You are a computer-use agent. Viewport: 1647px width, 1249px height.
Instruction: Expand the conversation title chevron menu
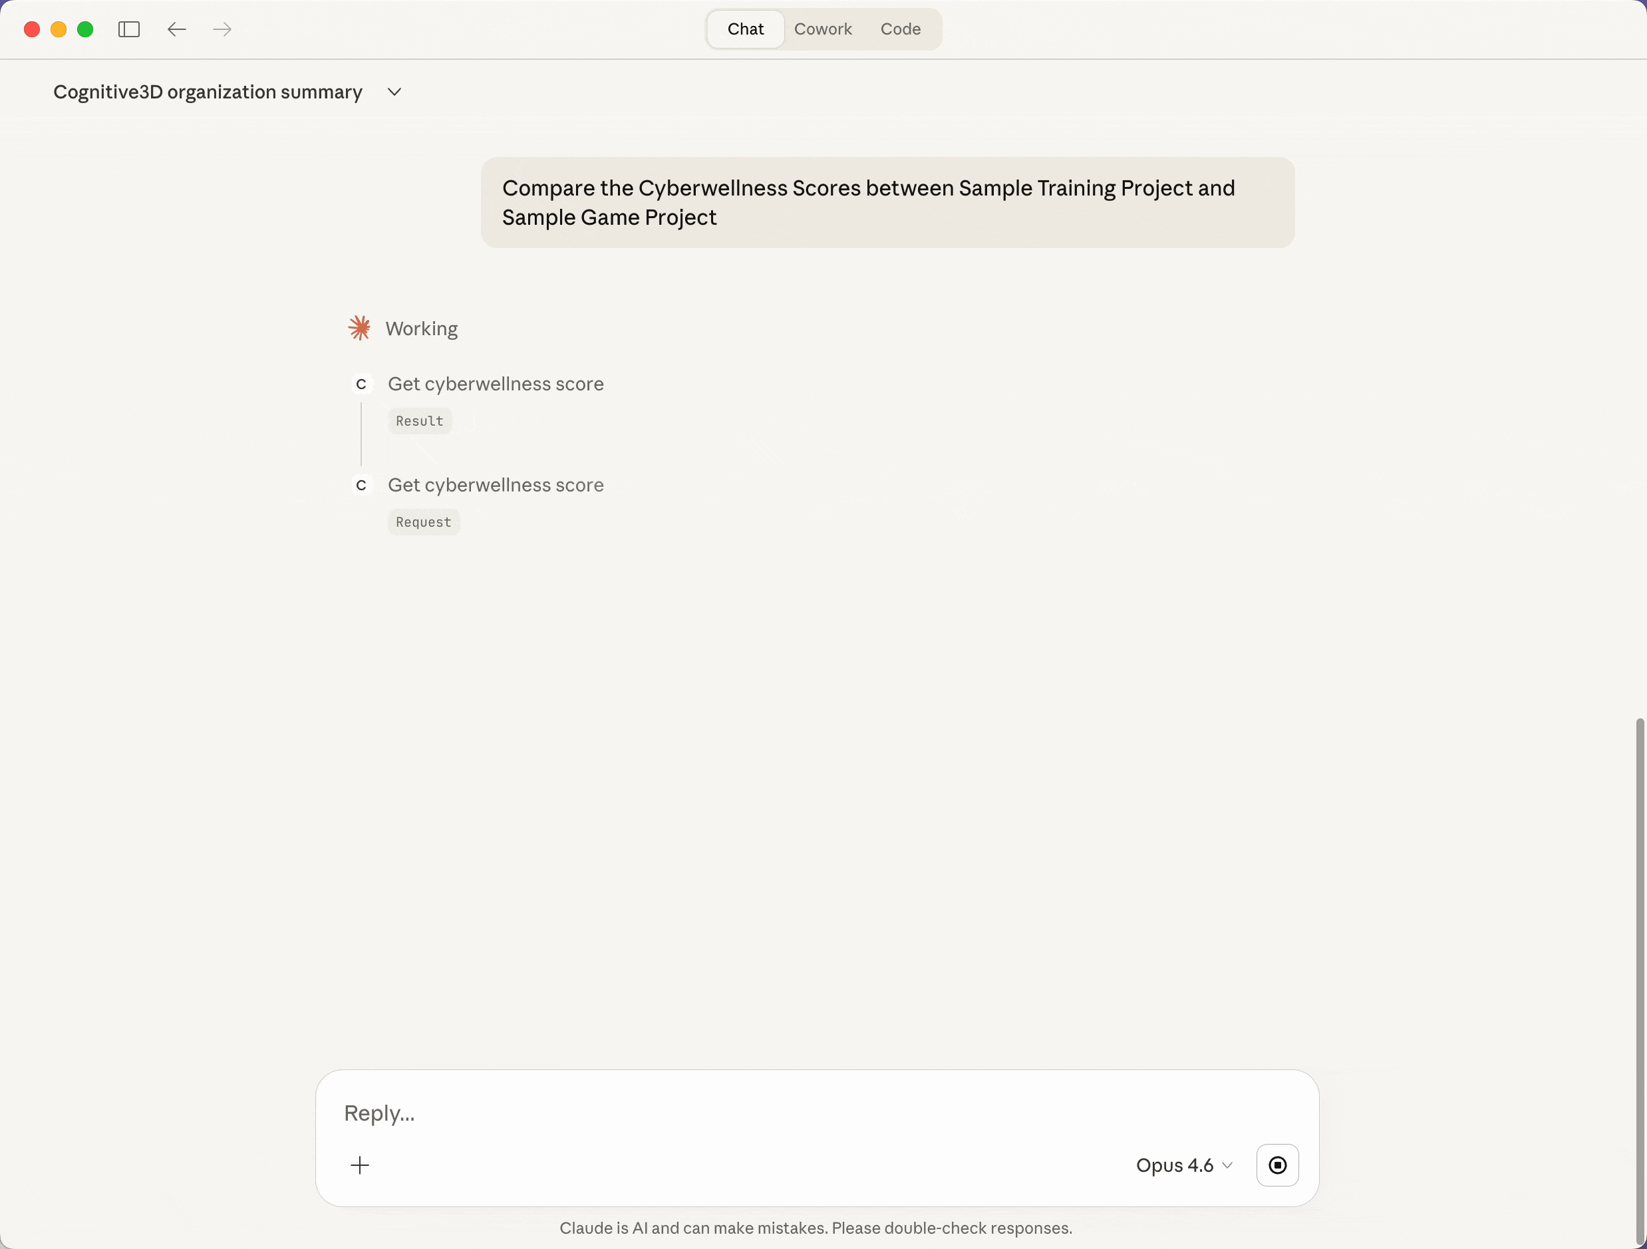(394, 92)
